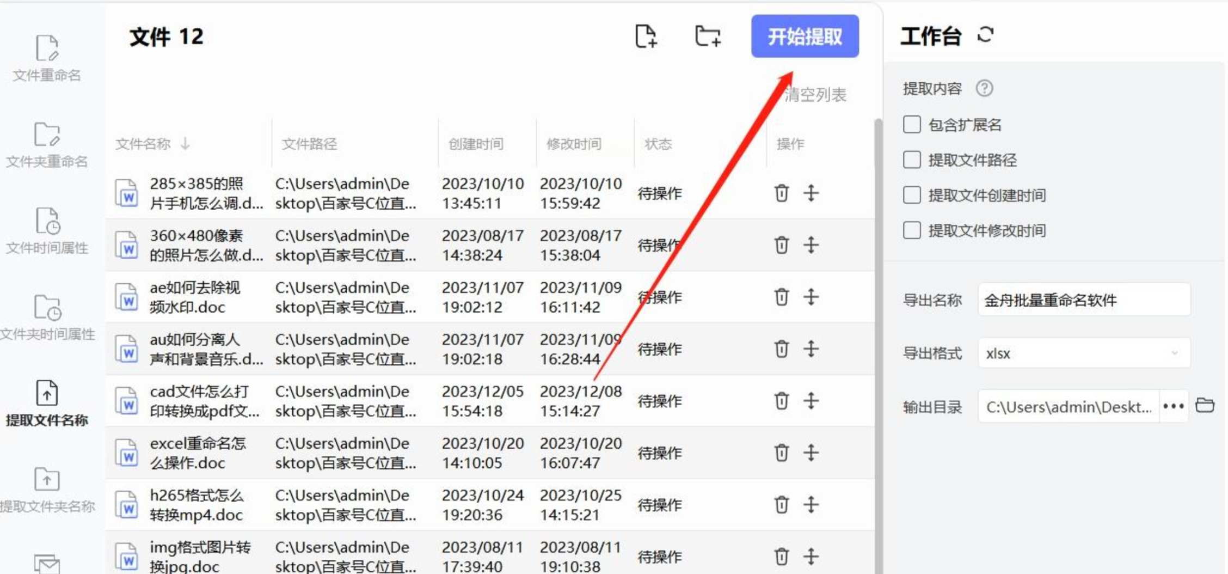This screenshot has width=1228, height=574.
Task: Click move icon for 285×385的照片手机怎么调 row
Action: click(x=811, y=193)
